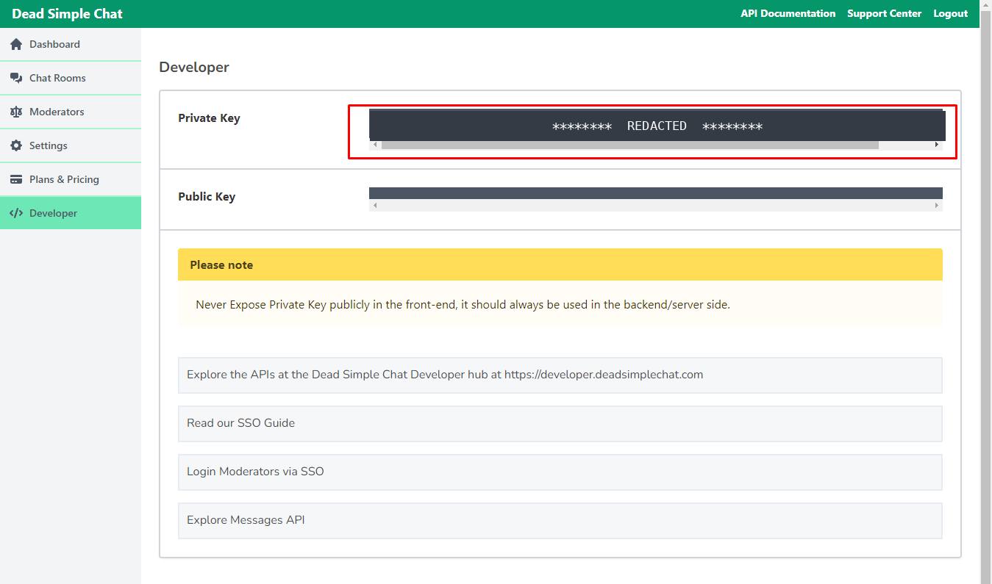The image size is (992, 584).
Task: Open API Documentation link
Action: point(788,14)
